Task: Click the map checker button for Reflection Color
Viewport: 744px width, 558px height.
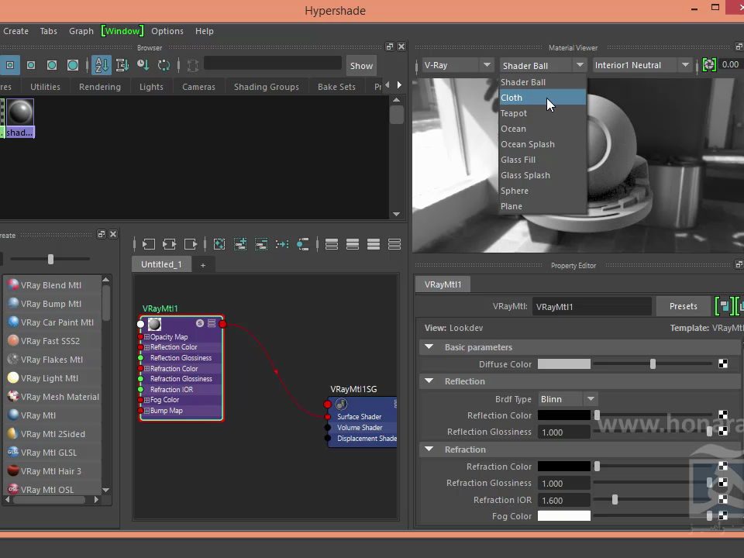Action: 722,415
